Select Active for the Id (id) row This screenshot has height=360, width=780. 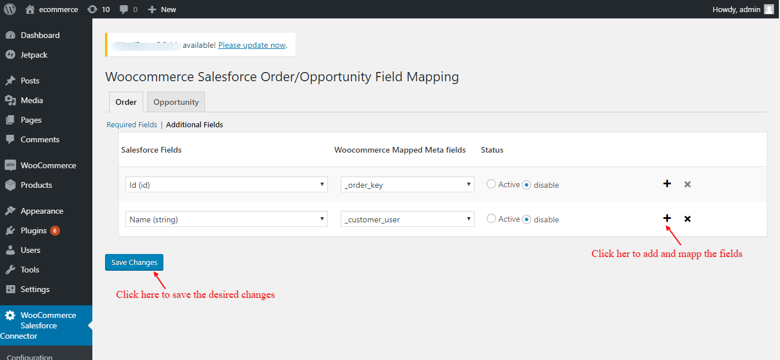(491, 184)
